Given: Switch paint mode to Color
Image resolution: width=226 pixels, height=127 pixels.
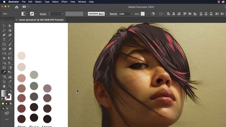Looking at the screenshot, I should pos(3,103).
